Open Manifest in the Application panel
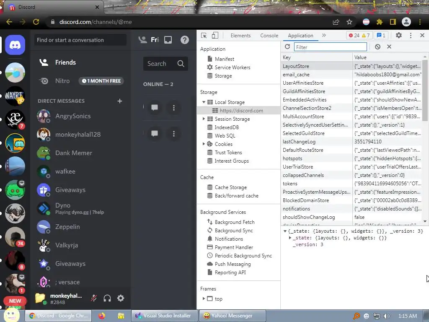This screenshot has width=429, height=322. 225,59
